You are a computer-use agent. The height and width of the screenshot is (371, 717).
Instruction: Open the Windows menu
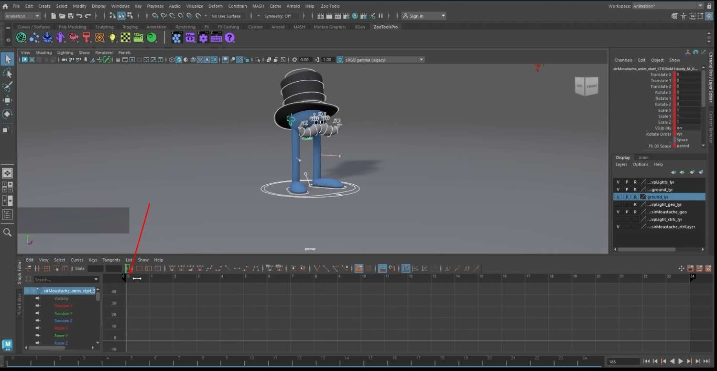point(120,6)
